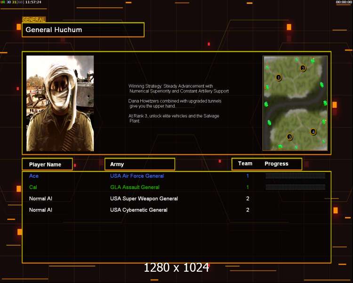This screenshot has height=283, width=353.
Task: Click start position marker 4 on minimap
Action: coord(313,132)
